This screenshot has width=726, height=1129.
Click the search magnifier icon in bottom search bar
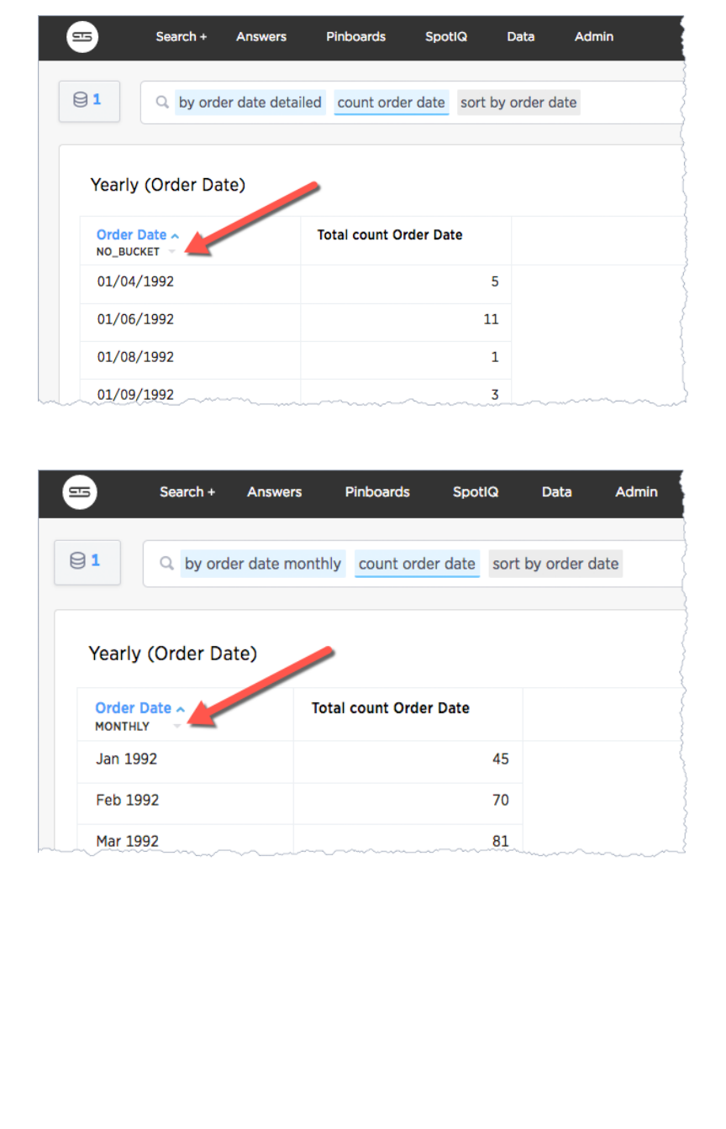click(x=166, y=564)
